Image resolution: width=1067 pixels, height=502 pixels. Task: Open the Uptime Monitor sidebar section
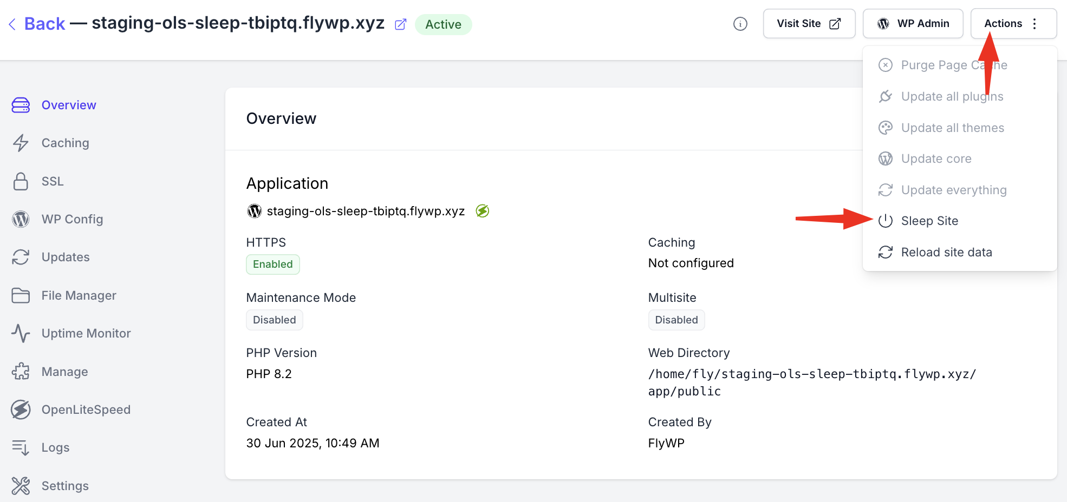86,333
